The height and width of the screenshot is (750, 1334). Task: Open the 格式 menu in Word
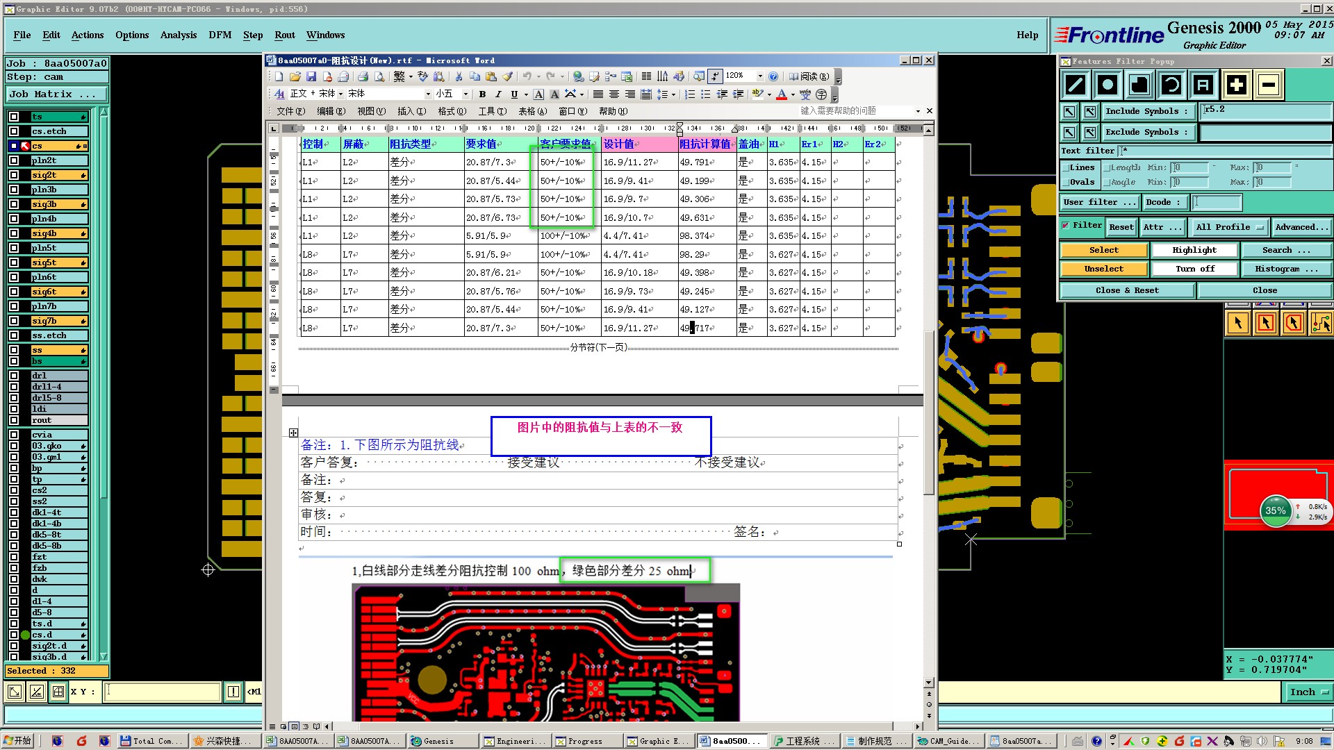[x=451, y=111]
